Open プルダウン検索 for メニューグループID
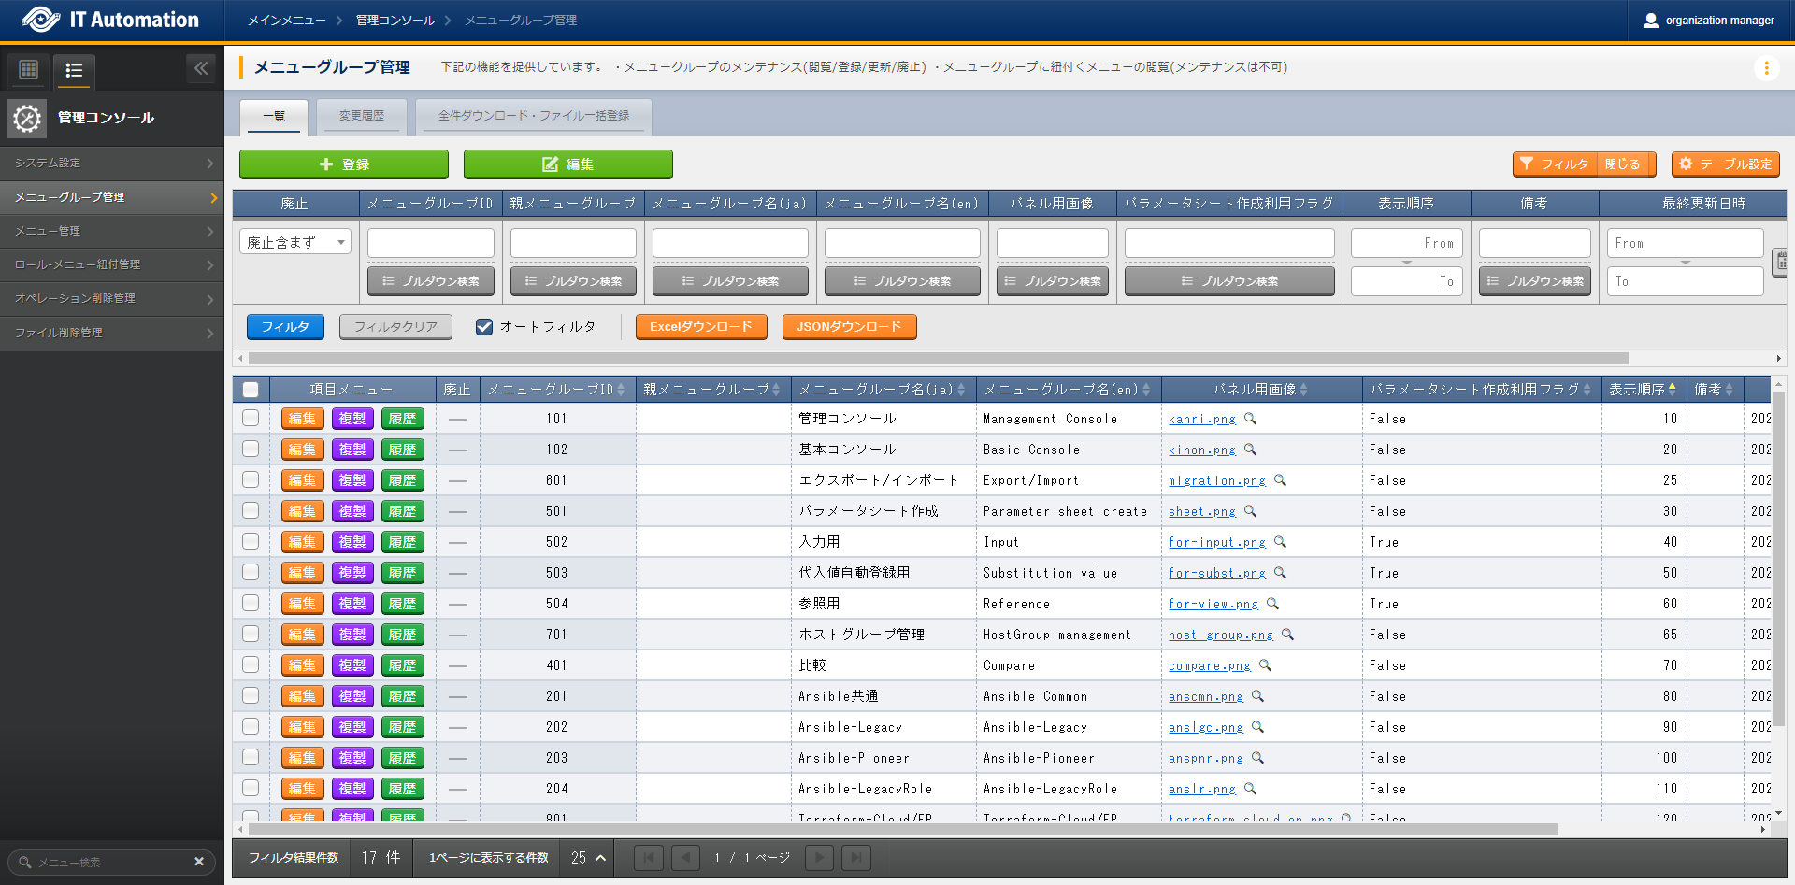1795x885 pixels. (431, 281)
